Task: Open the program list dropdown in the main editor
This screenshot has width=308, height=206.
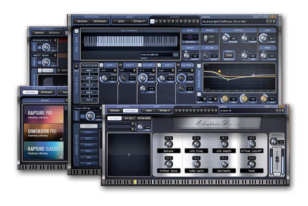Action: tap(274, 21)
